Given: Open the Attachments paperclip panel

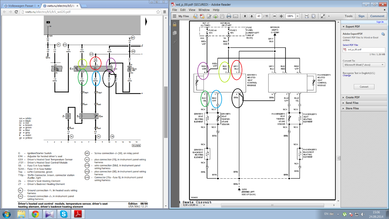Looking at the screenshot, I should (174, 42).
